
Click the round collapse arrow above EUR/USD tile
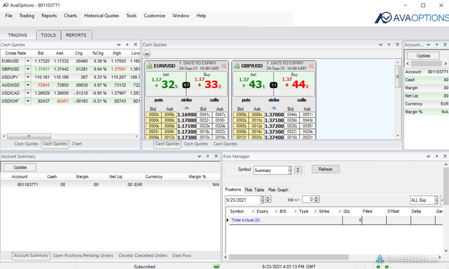[147, 54]
